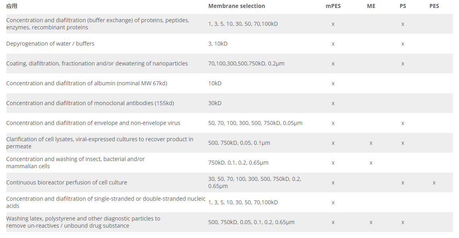Select the ME column header
This screenshot has height=238, width=459.
tap(371, 6)
